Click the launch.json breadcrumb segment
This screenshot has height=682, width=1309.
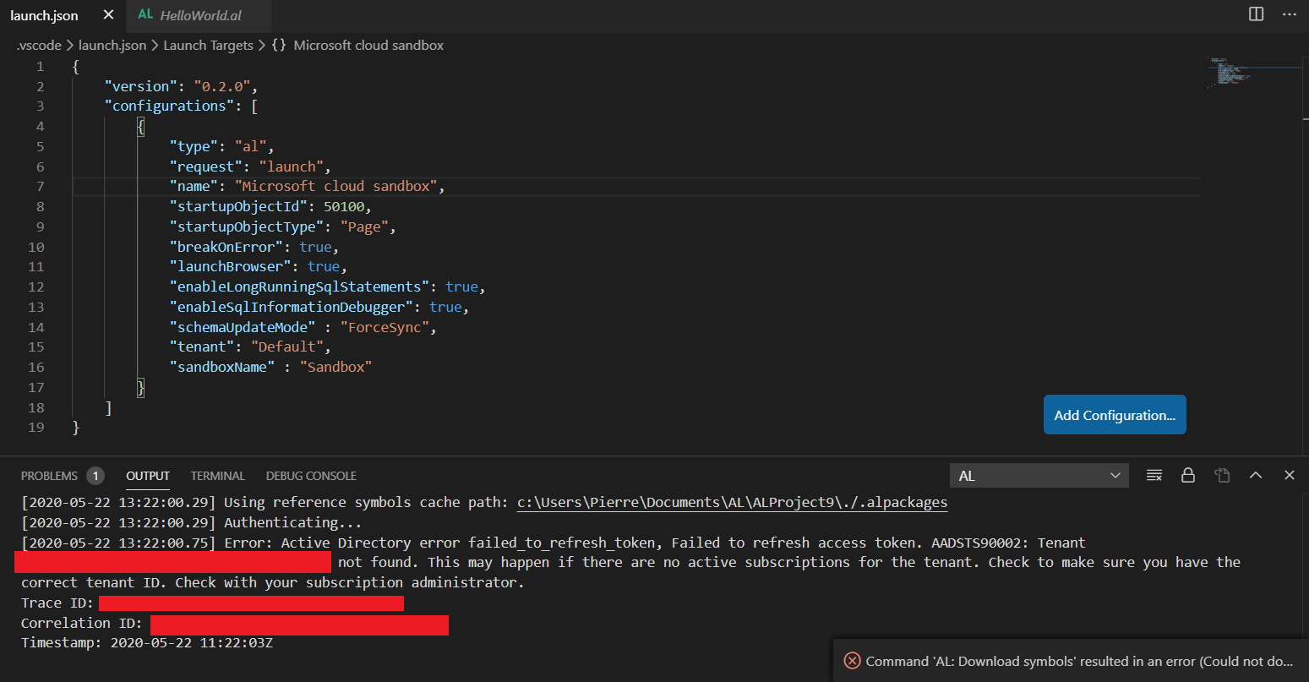(112, 46)
